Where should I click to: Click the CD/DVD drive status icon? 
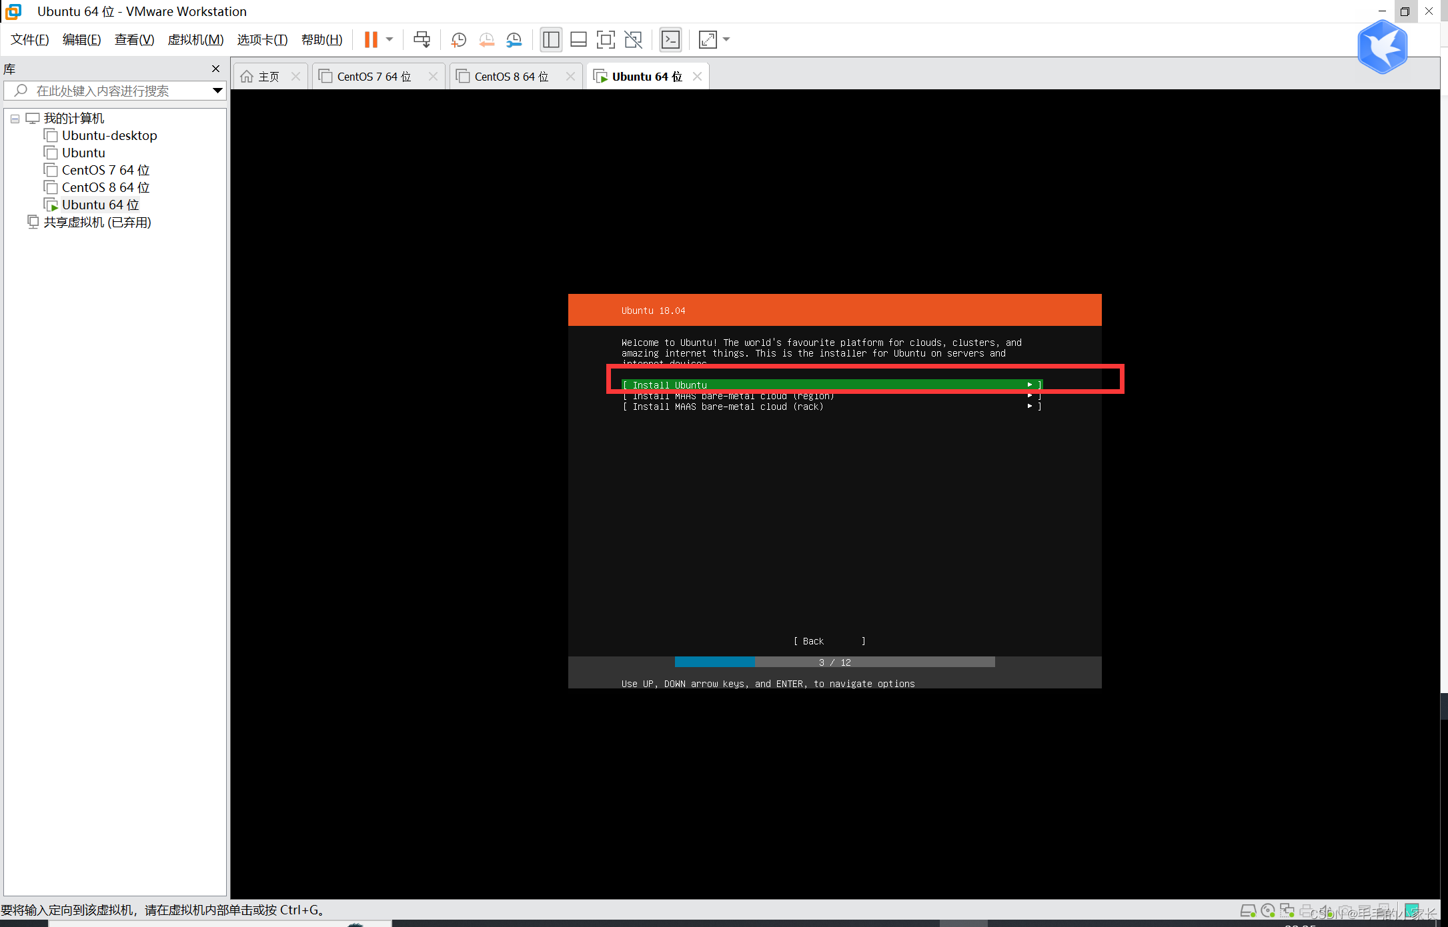tap(1268, 910)
